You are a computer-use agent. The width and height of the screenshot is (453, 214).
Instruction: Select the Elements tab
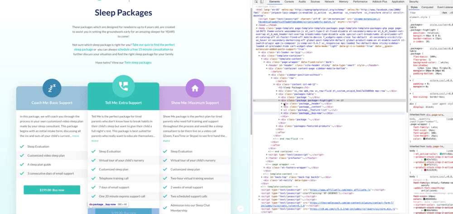pyautogui.click(x=275, y=2)
